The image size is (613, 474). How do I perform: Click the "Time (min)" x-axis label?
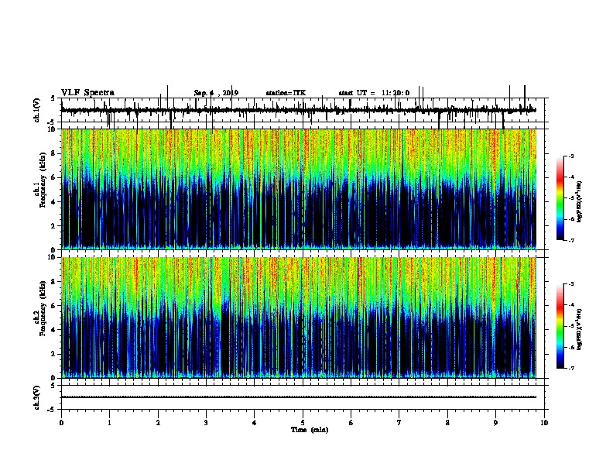(310, 430)
